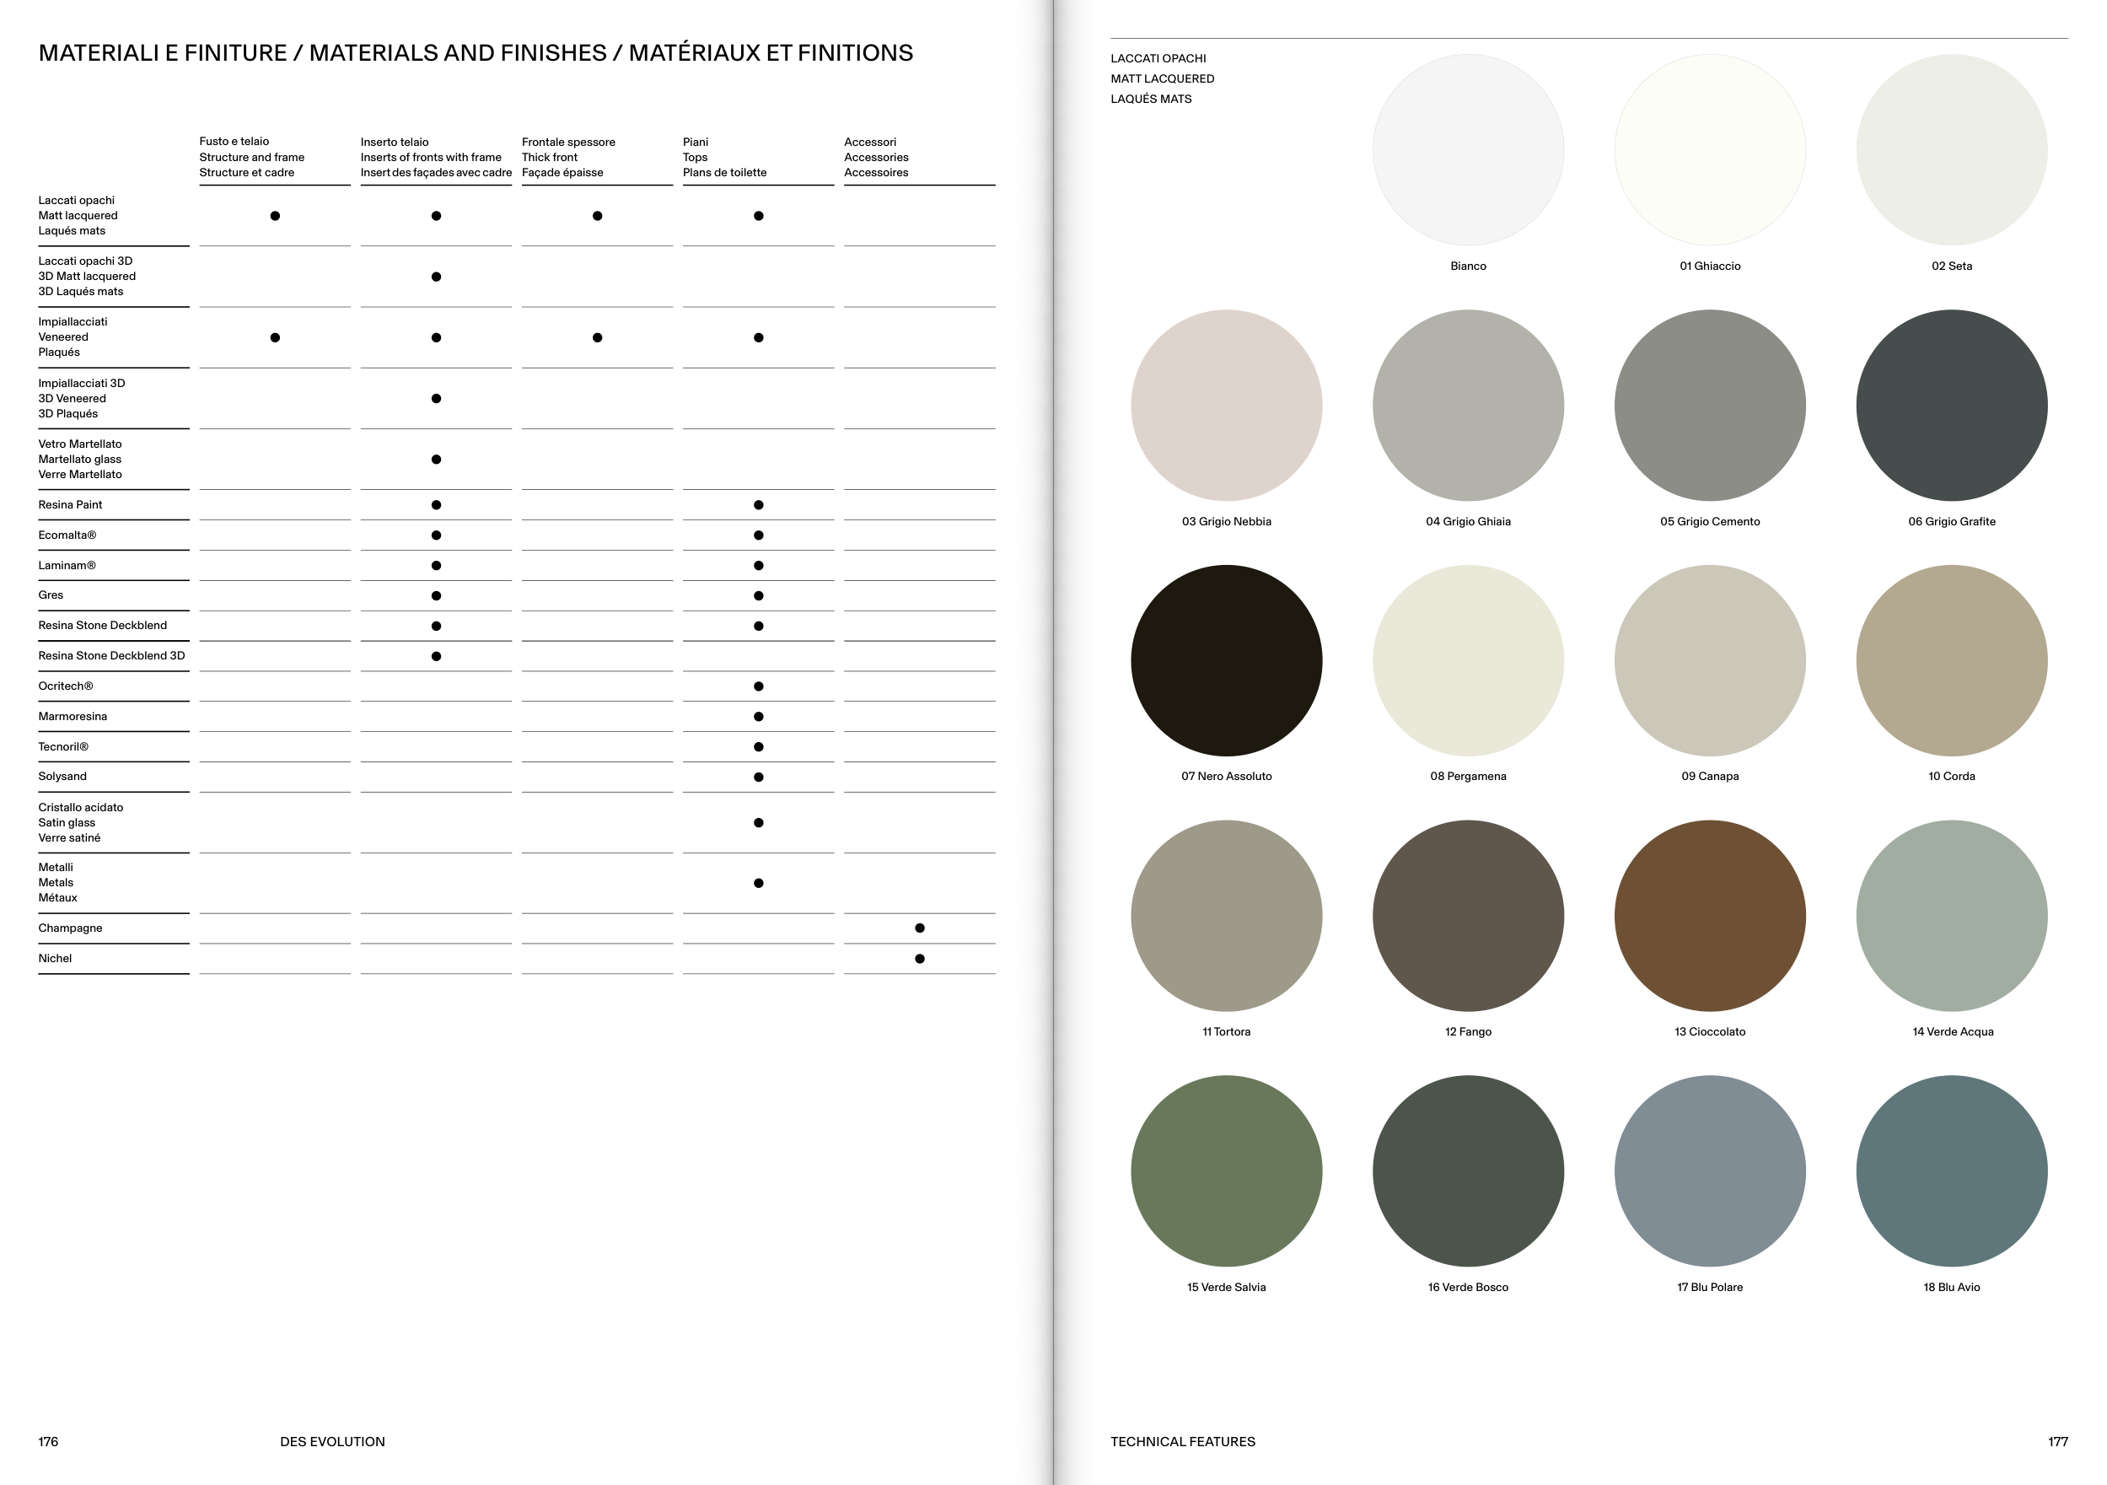Click the Vetro Martellato inserts dot

436,459
